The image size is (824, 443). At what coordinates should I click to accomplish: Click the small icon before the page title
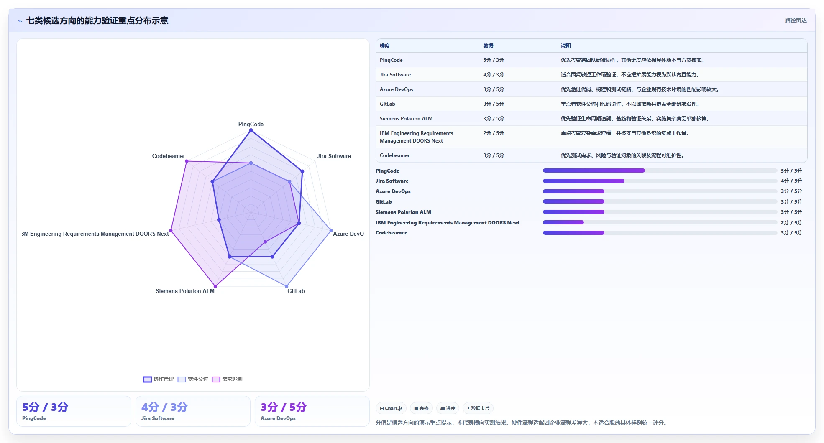(x=20, y=21)
